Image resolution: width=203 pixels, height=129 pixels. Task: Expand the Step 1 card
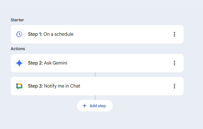coord(115,34)
